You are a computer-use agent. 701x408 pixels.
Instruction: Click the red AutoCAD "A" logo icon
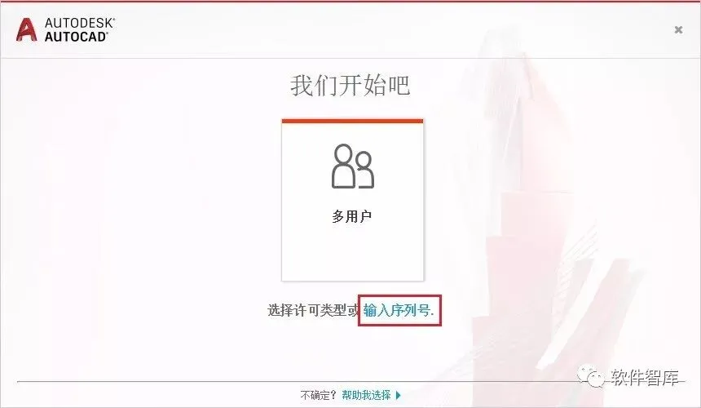(26, 30)
